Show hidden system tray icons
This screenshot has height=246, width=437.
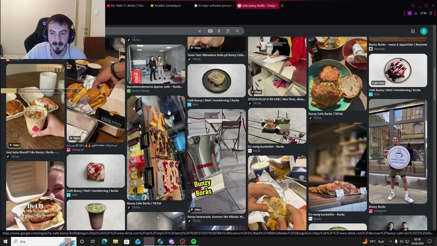(x=391, y=242)
